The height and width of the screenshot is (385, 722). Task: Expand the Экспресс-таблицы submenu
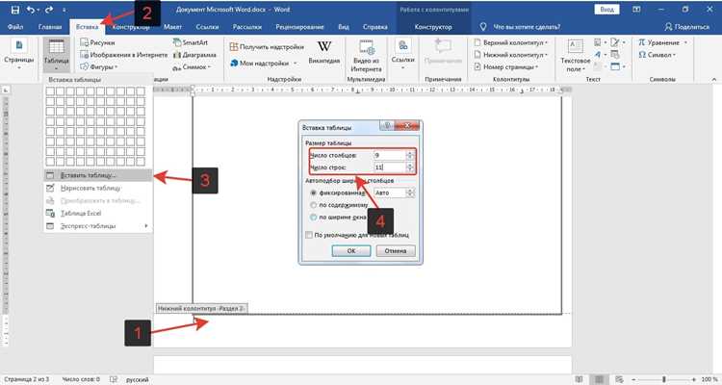coord(98,226)
